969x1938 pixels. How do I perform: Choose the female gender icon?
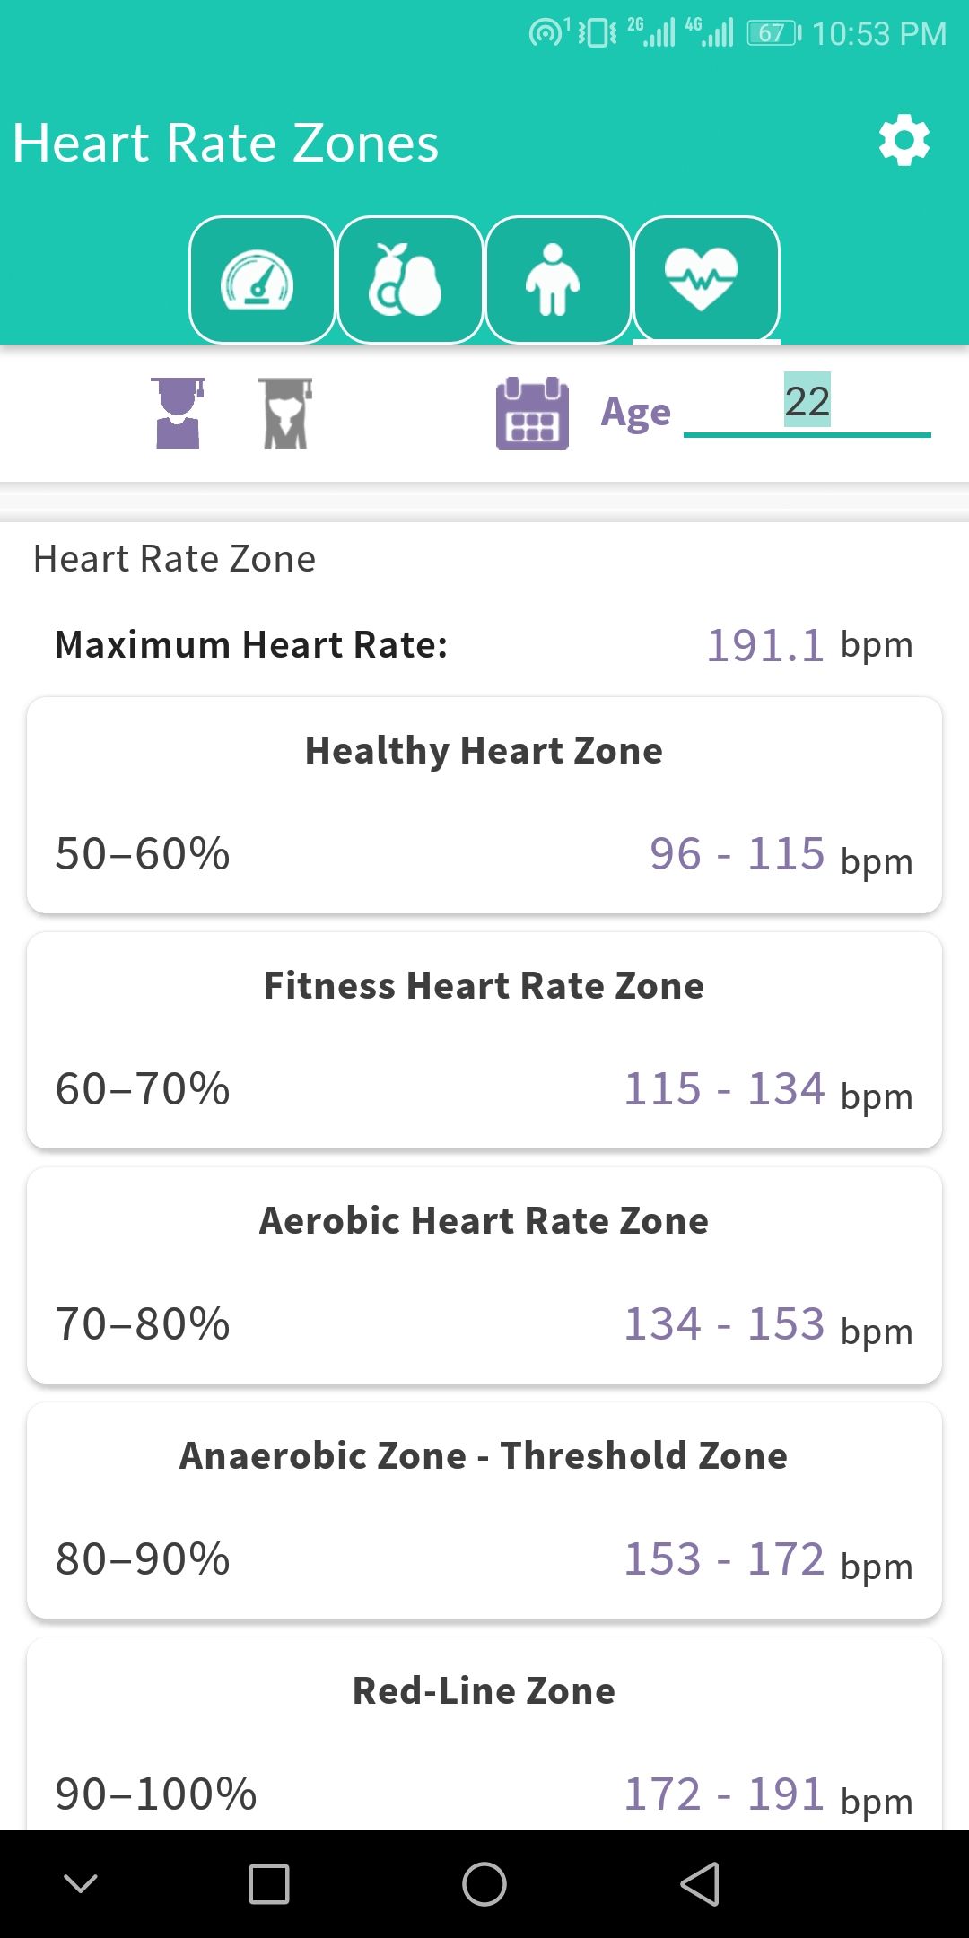[285, 413]
